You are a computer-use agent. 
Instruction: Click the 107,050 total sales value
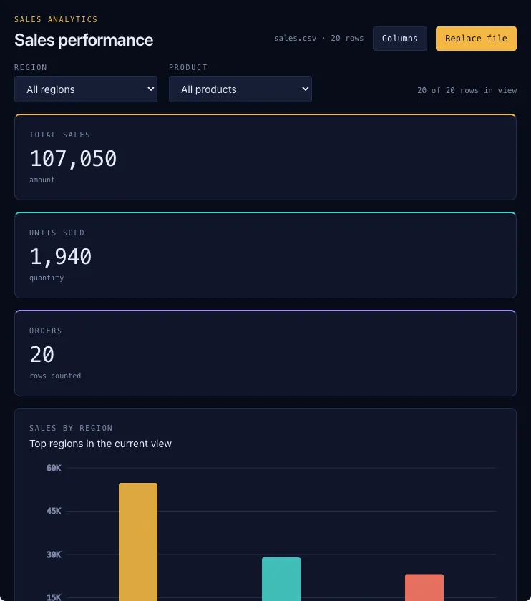coord(73,158)
